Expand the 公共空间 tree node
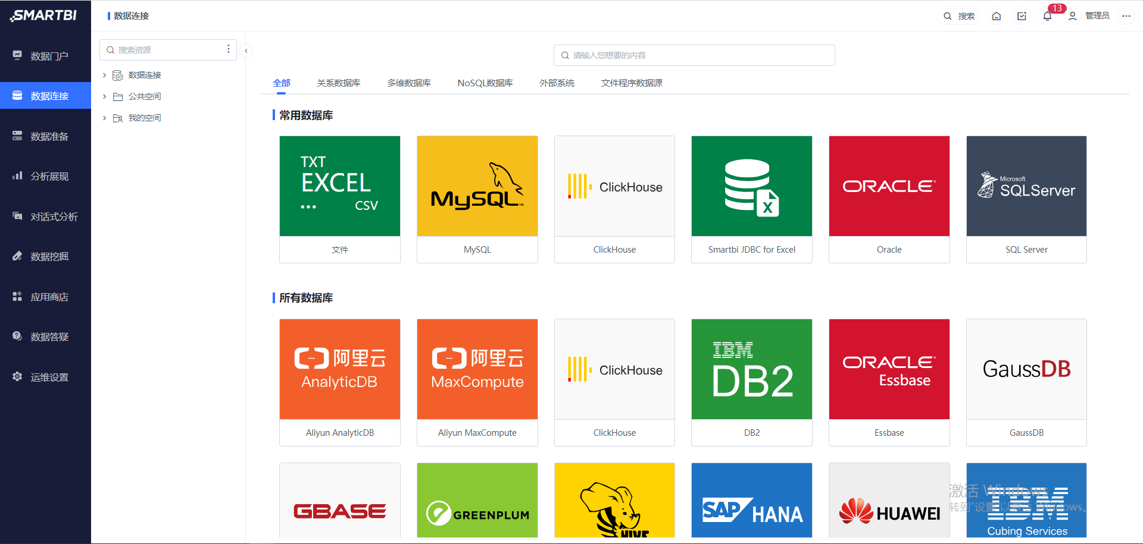1143x544 pixels. coord(104,96)
